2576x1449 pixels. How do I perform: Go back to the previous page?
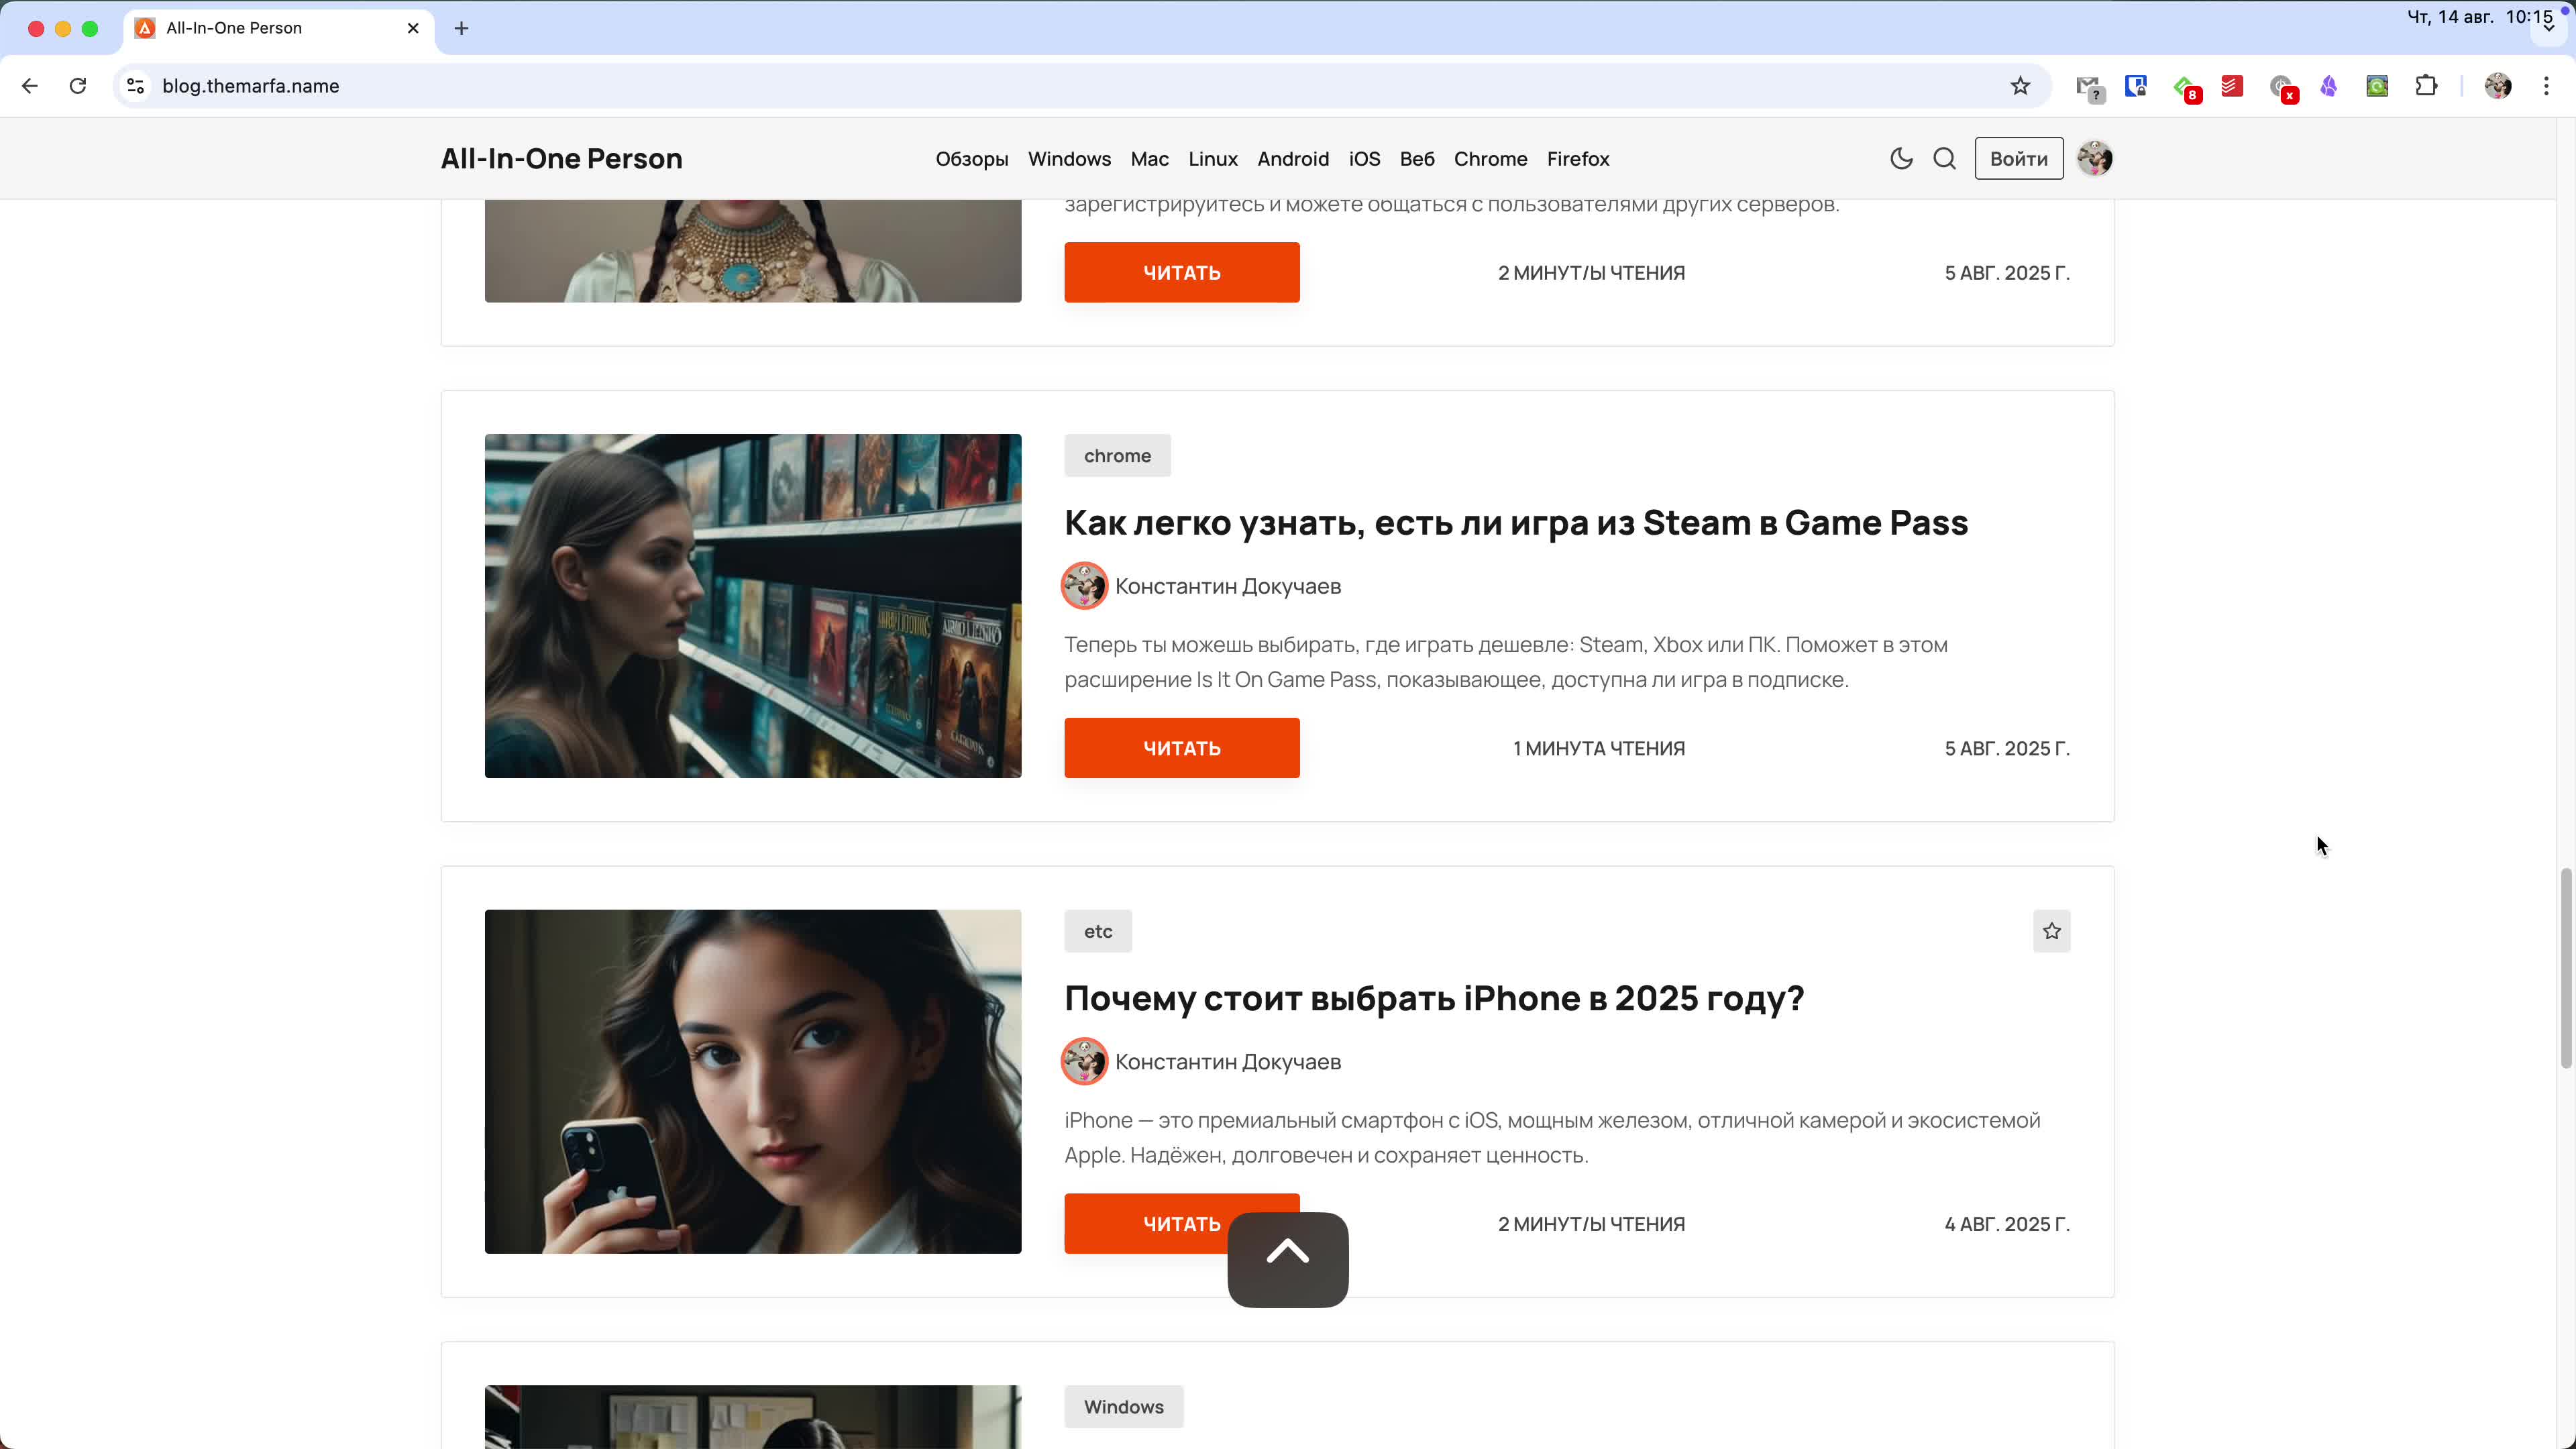point(30,86)
